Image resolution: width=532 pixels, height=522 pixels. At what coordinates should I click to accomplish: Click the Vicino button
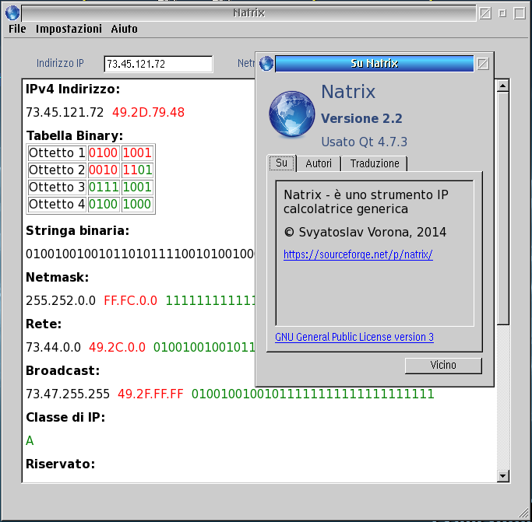[x=443, y=366]
